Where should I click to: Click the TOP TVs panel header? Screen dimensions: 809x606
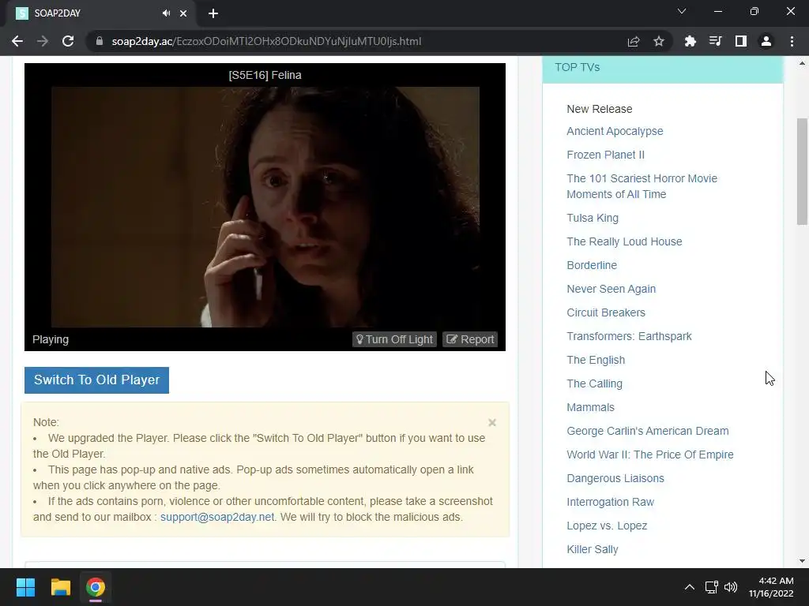tap(663, 68)
